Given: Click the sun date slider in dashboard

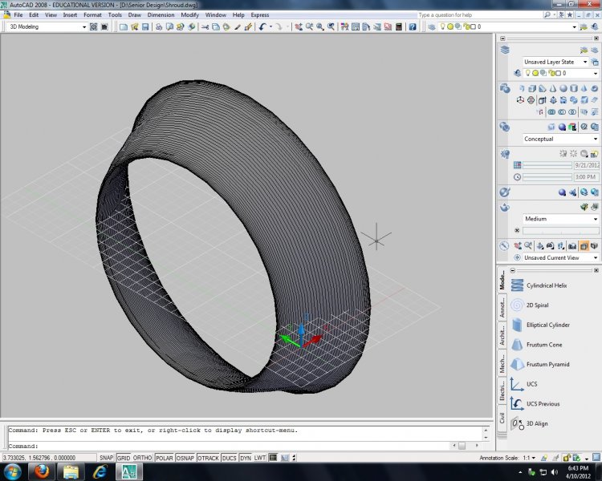Looking at the screenshot, I should coord(547,165).
